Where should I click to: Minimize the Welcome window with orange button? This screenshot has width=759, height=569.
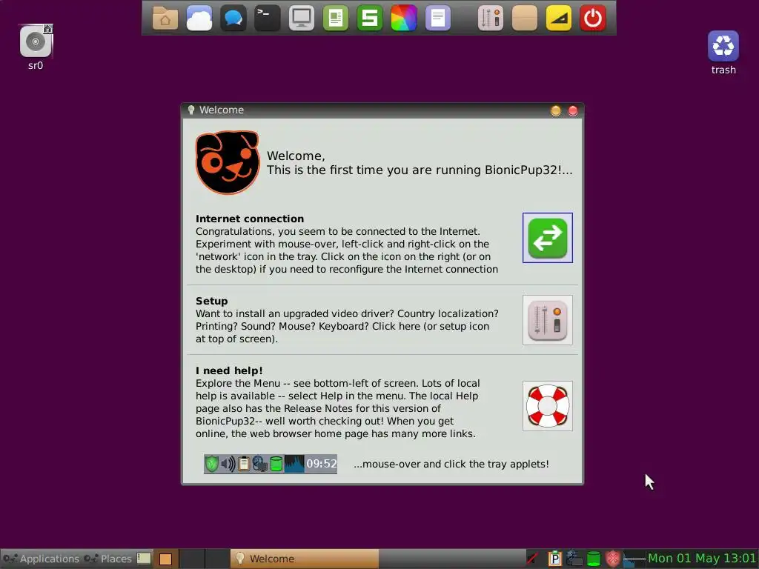(556, 111)
